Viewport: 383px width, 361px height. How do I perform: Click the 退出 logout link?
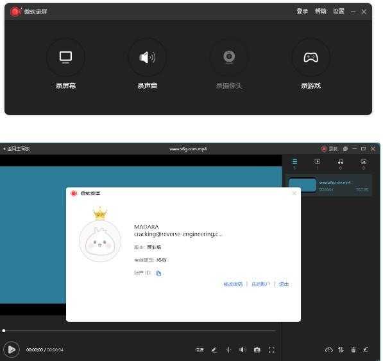click(284, 284)
